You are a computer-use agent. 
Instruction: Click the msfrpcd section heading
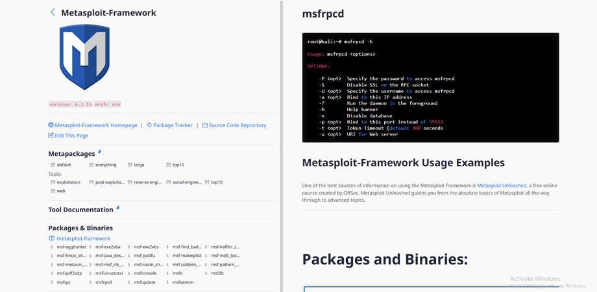[323, 14]
